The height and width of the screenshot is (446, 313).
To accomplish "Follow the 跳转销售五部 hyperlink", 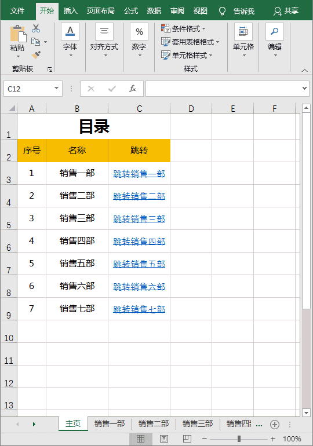I will point(139,264).
